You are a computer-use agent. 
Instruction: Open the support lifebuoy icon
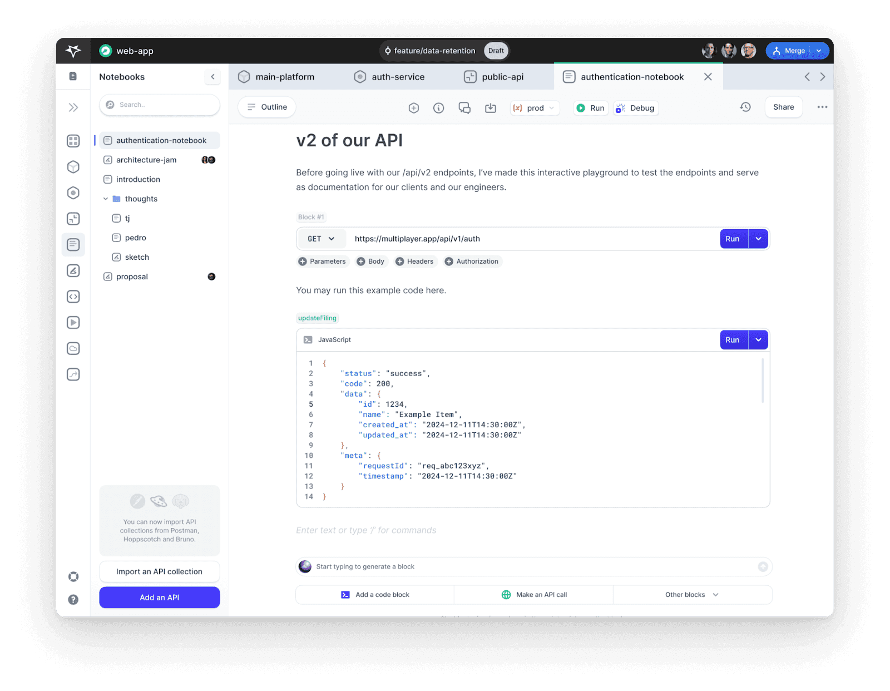pyautogui.click(x=73, y=576)
